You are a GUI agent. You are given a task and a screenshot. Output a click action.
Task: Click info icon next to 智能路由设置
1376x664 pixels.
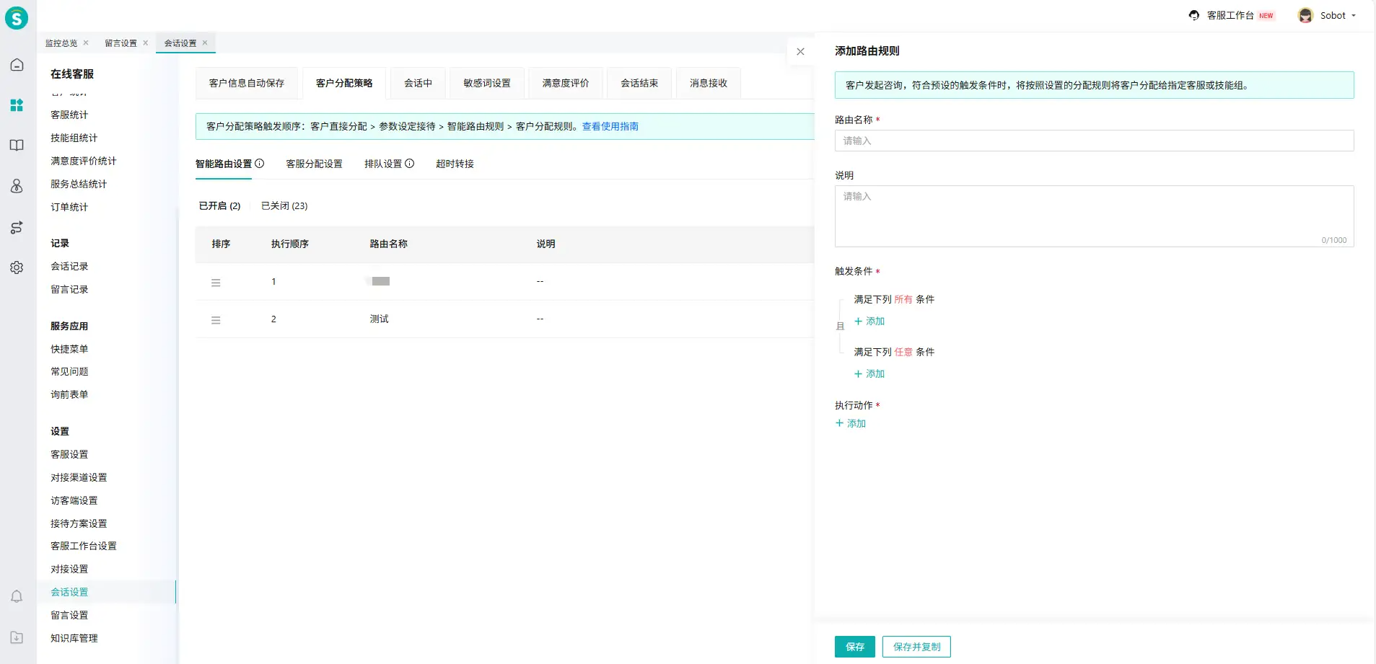coord(260,164)
